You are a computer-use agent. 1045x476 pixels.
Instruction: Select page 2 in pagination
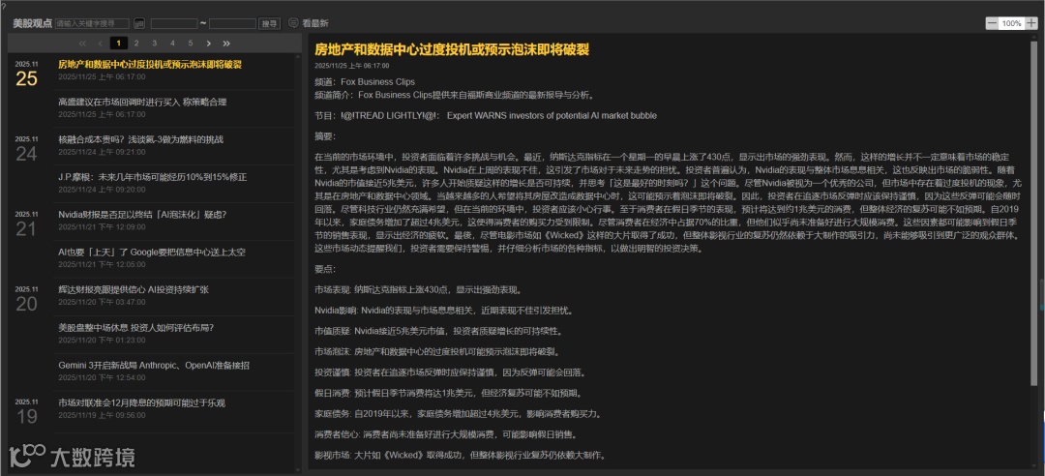136,44
